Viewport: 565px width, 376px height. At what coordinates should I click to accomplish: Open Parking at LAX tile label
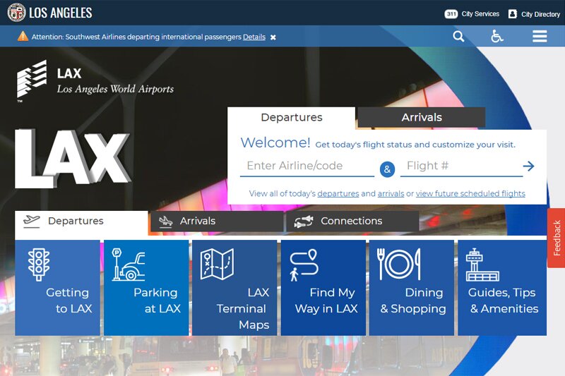point(157,301)
